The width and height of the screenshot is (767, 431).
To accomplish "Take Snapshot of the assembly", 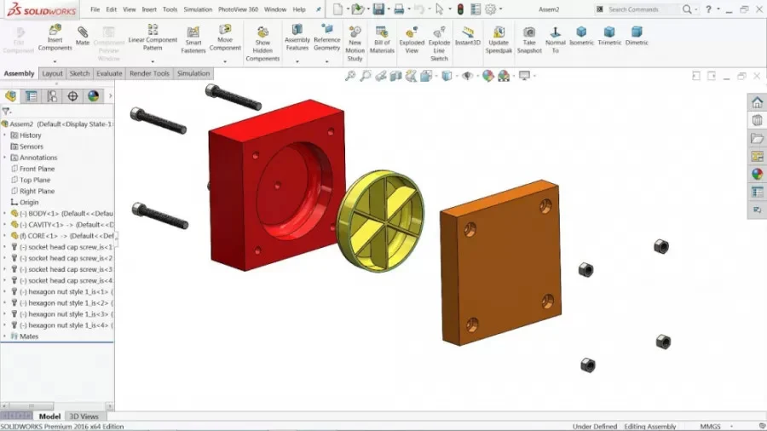I will tap(529, 39).
